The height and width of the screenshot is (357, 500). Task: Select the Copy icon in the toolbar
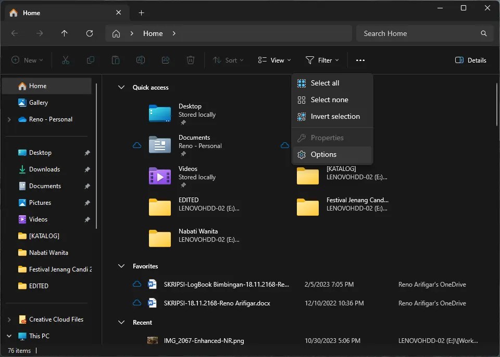click(x=91, y=60)
